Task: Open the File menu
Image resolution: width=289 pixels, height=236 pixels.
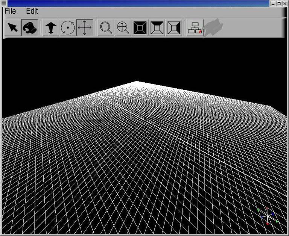Action: click(x=10, y=11)
